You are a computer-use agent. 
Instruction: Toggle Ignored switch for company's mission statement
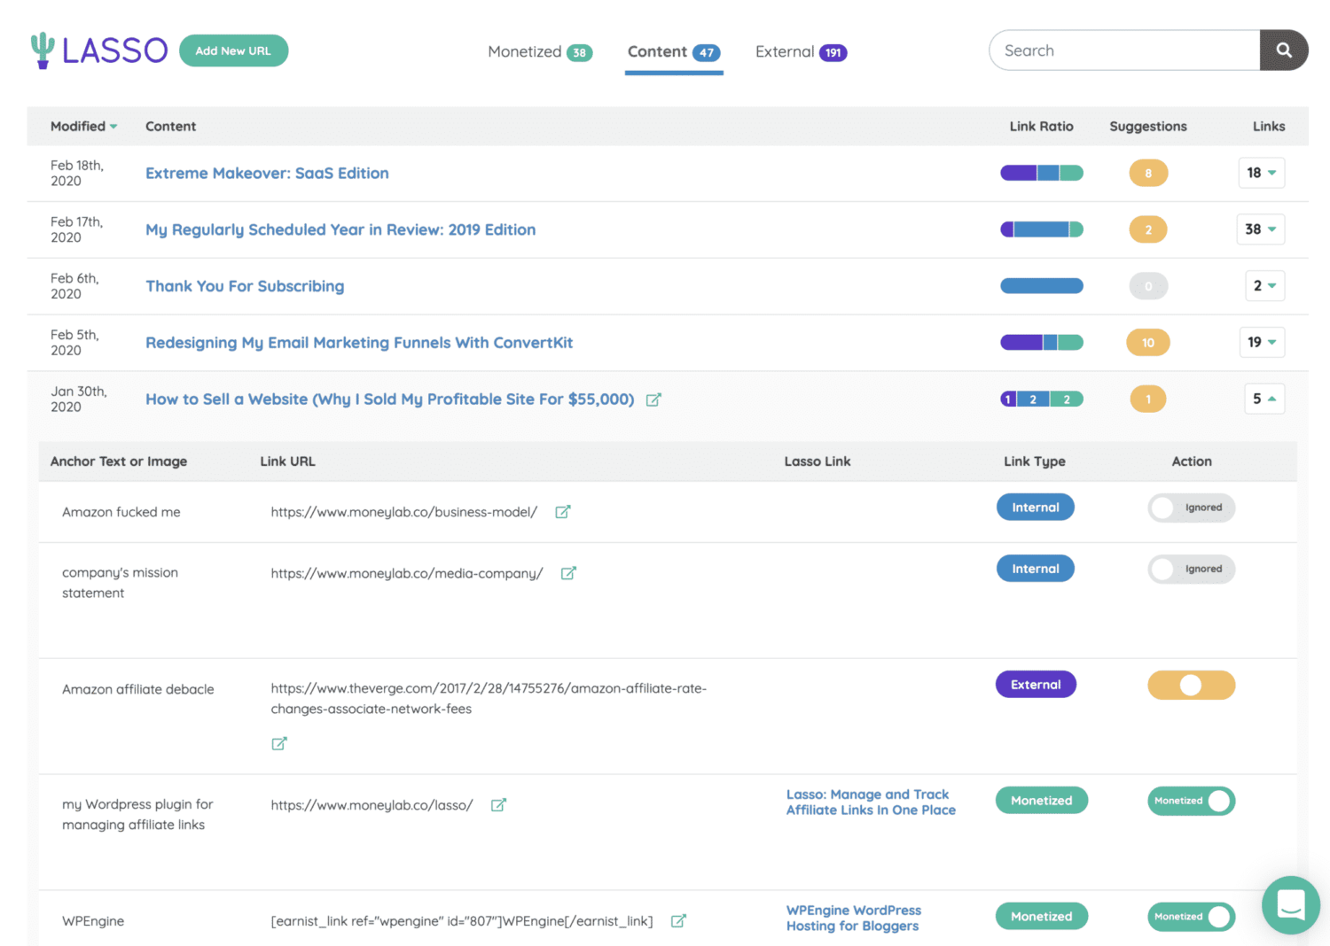pyautogui.click(x=1191, y=569)
